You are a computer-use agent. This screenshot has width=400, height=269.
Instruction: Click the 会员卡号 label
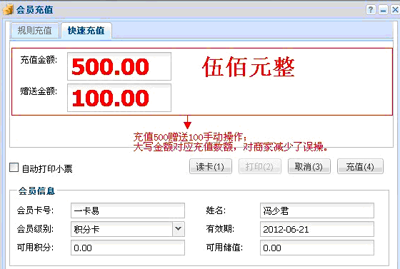[35, 210]
